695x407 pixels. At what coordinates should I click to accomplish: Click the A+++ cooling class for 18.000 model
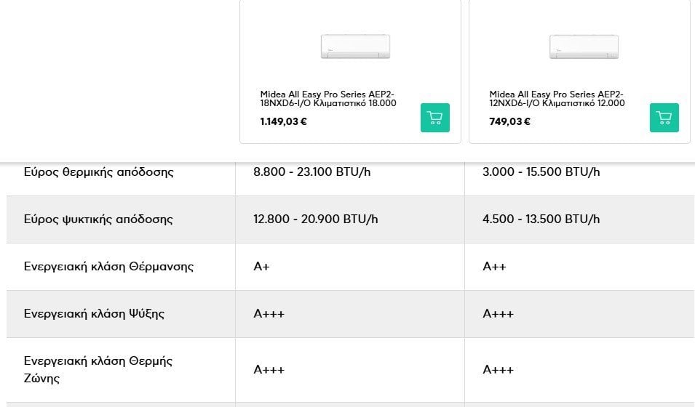269,314
